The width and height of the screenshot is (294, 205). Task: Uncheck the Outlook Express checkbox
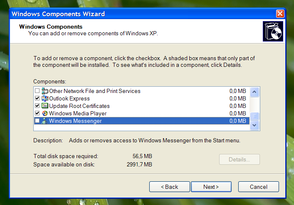tap(37, 98)
